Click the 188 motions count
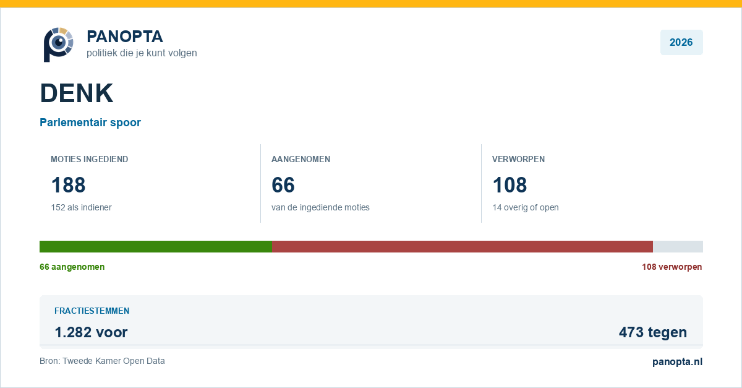 [68, 185]
